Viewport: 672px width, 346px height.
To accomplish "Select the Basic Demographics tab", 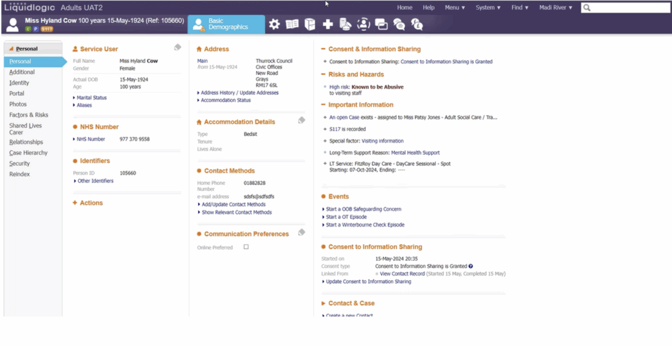I will click(x=226, y=24).
